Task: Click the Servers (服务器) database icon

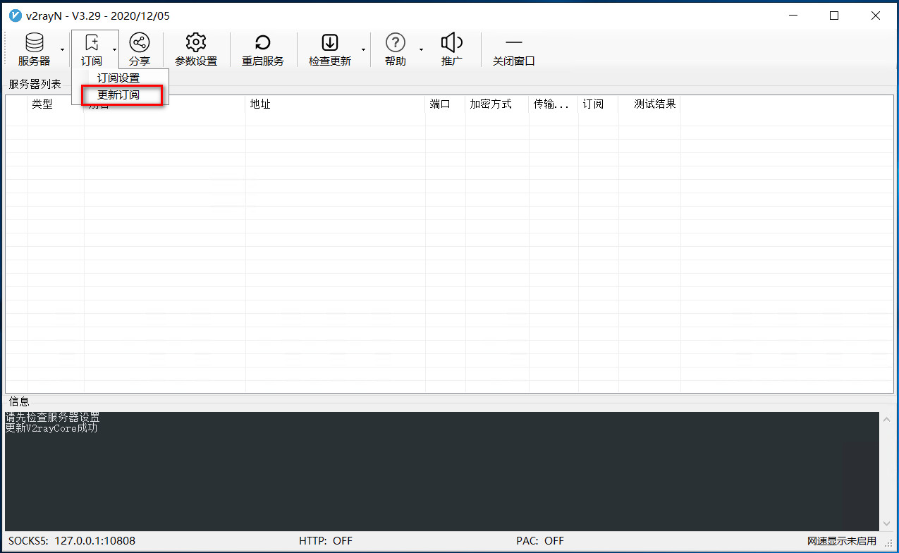Action: (x=34, y=43)
